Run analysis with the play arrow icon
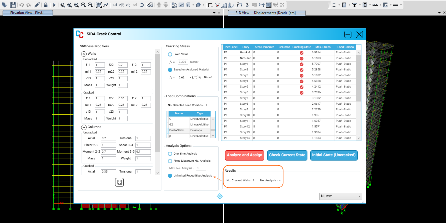This screenshot has height=223, width=446. click(54, 5)
